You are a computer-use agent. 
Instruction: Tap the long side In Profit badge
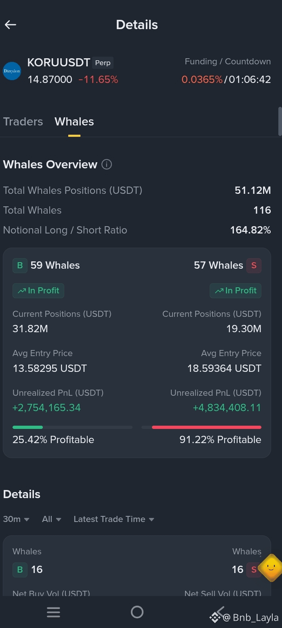click(x=38, y=291)
